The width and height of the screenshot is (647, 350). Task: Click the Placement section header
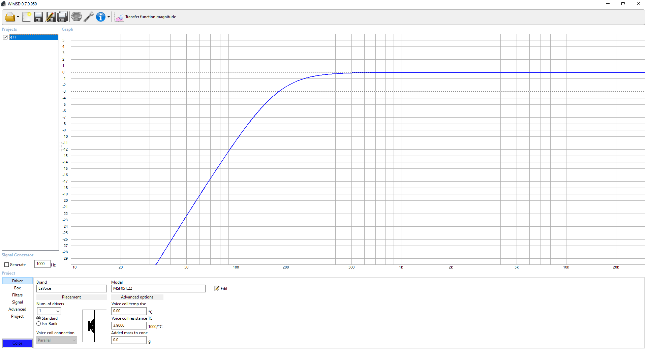(71, 297)
